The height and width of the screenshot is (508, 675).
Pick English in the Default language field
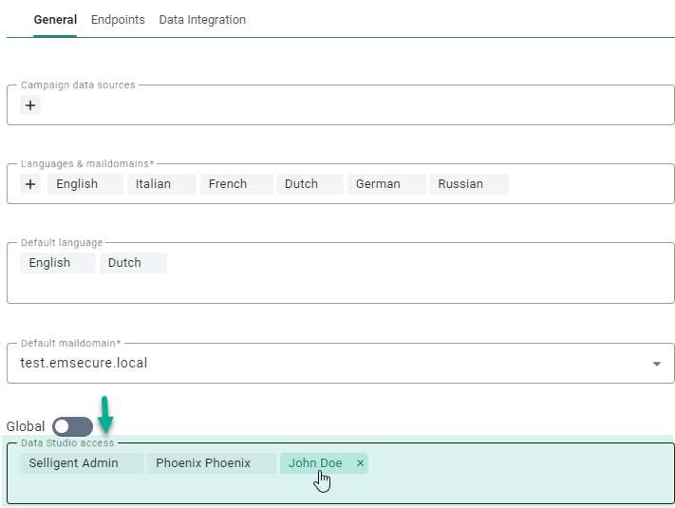coord(49,263)
